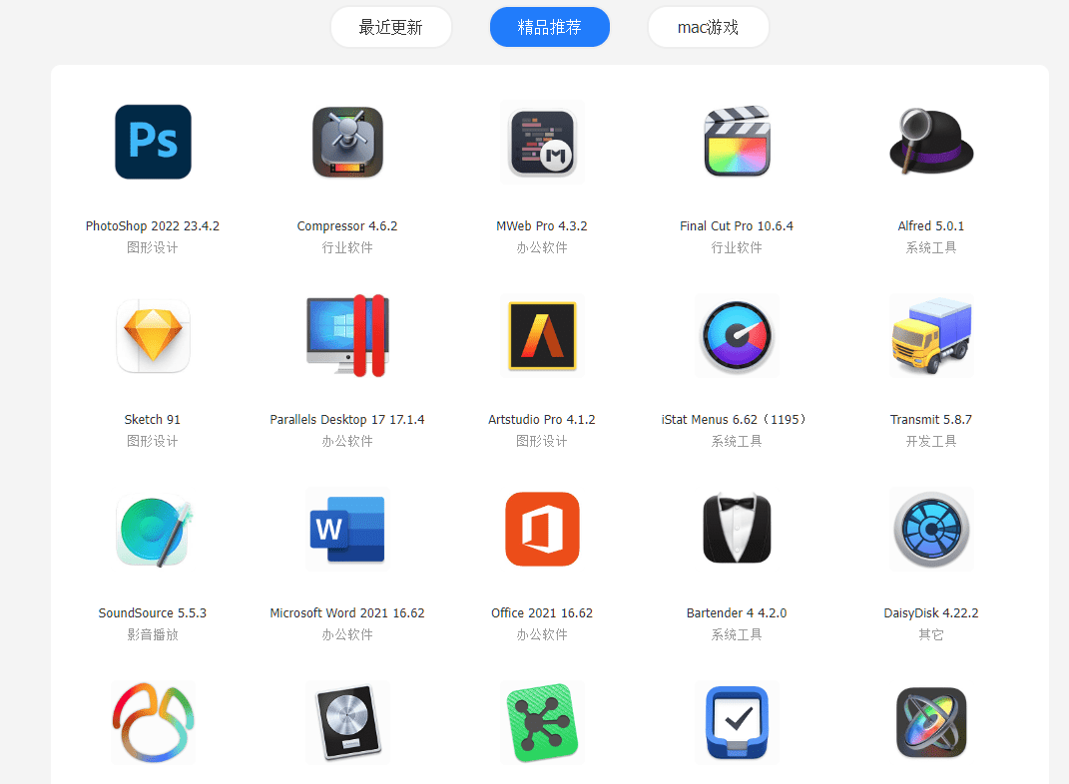
Task: Click the Alfred bowler hat icon
Action: [931, 141]
